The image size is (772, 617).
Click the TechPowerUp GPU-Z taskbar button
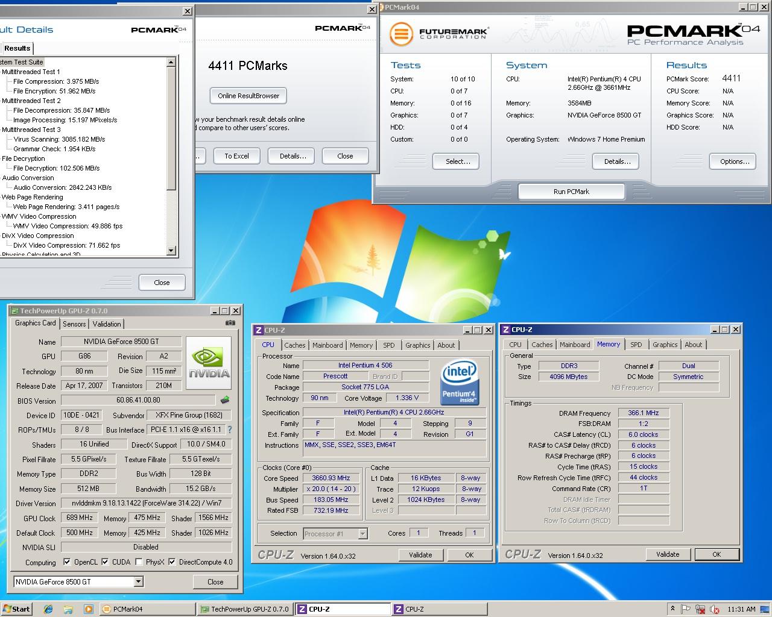(244, 609)
